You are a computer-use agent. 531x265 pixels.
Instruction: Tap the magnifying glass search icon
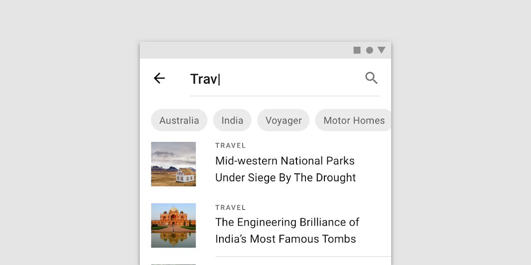tap(371, 78)
